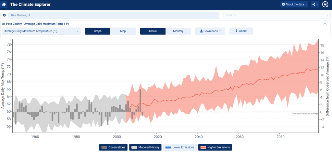This screenshot has height=154, width=332.
Task: Open the Stations dropdown
Action: pos(276,15)
